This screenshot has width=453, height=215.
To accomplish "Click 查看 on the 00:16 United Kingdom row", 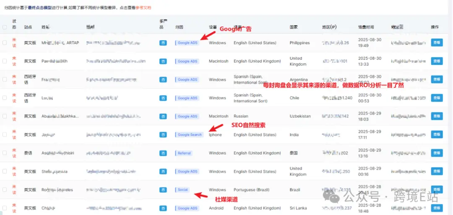I will [x=437, y=171].
